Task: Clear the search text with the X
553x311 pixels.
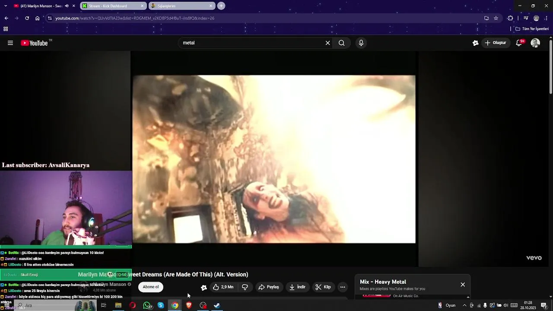Action: (327, 43)
